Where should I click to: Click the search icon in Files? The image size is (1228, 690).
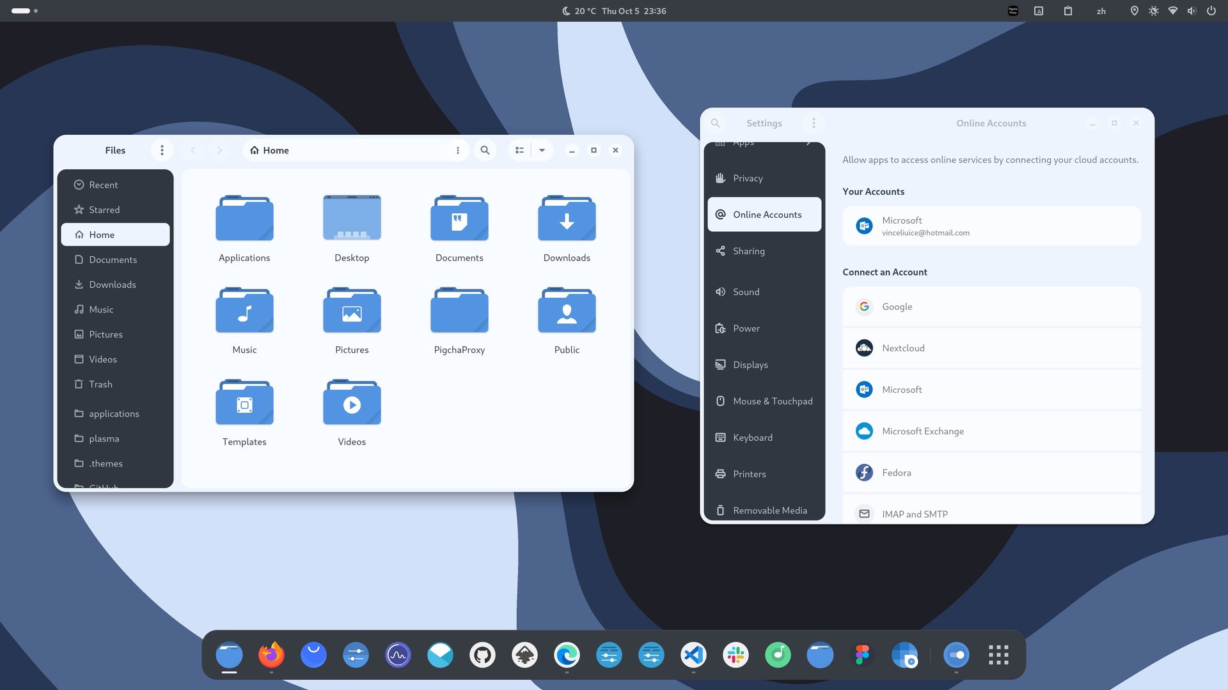pyautogui.click(x=485, y=150)
